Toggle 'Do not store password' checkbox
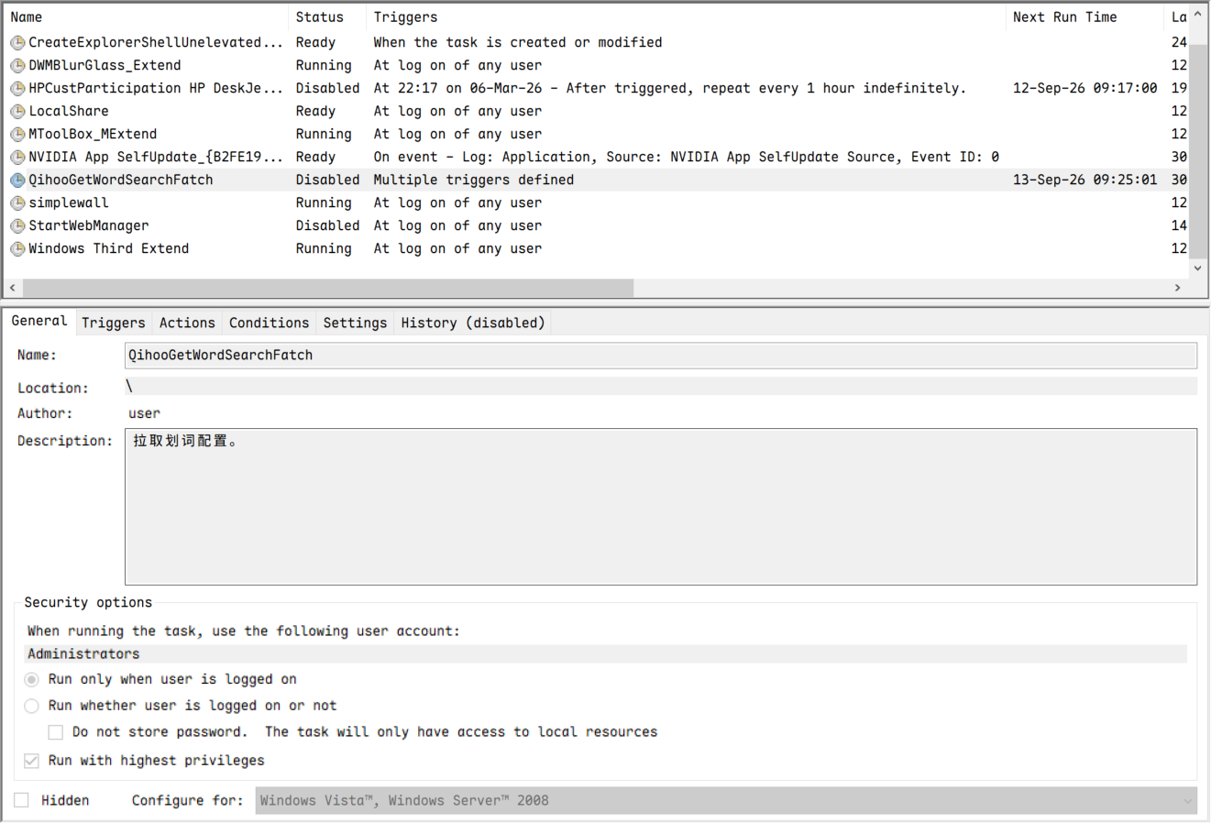The image size is (1211, 823). (56, 732)
